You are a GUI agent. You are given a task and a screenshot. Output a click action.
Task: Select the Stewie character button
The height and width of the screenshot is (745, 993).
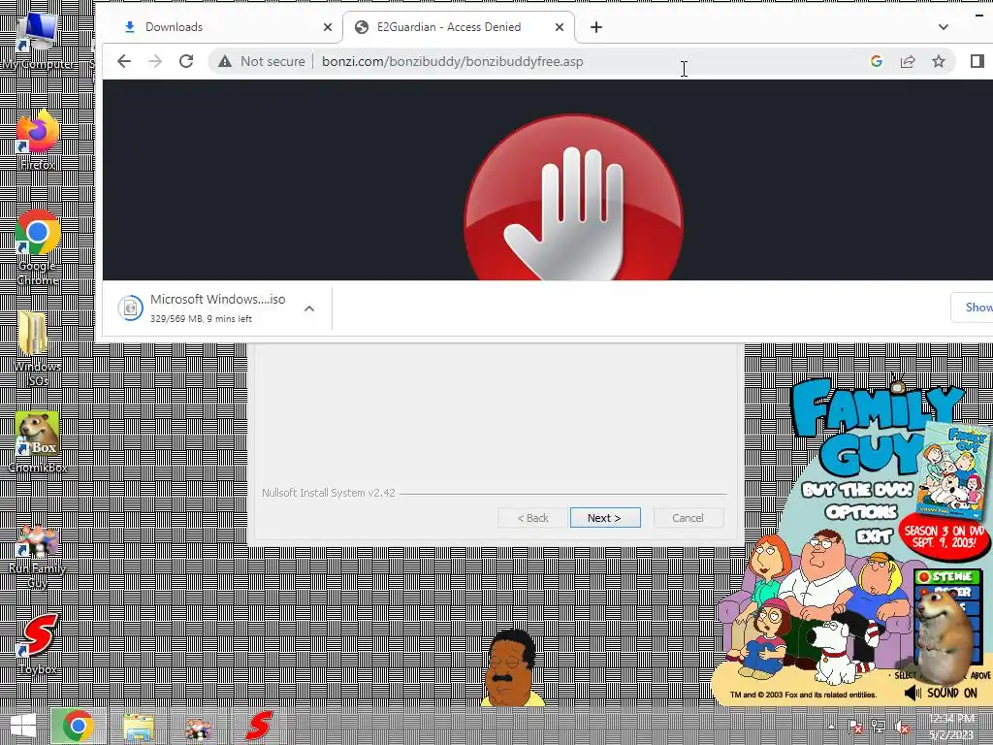pyautogui.click(x=947, y=576)
